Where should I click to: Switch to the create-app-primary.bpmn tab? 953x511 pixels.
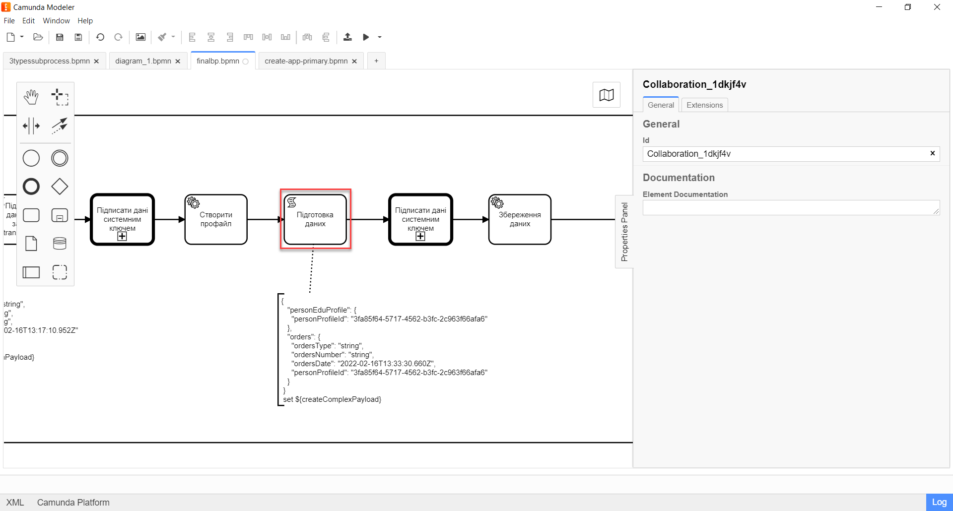[x=306, y=61]
